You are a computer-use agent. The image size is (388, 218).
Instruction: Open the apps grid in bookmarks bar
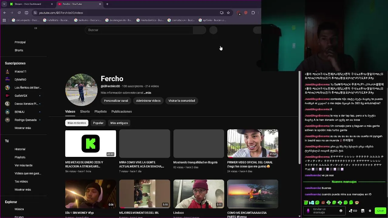click(x=4, y=20)
